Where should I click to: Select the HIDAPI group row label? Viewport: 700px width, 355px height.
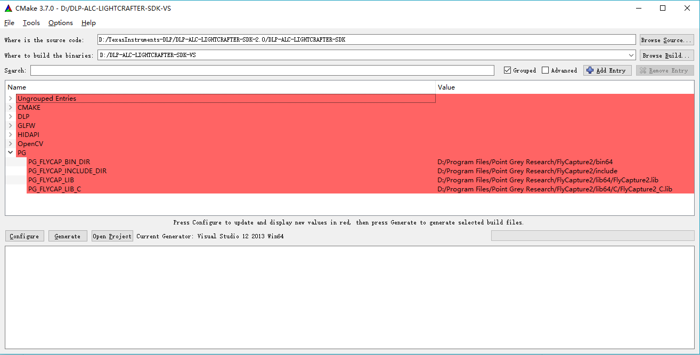(x=28, y=135)
